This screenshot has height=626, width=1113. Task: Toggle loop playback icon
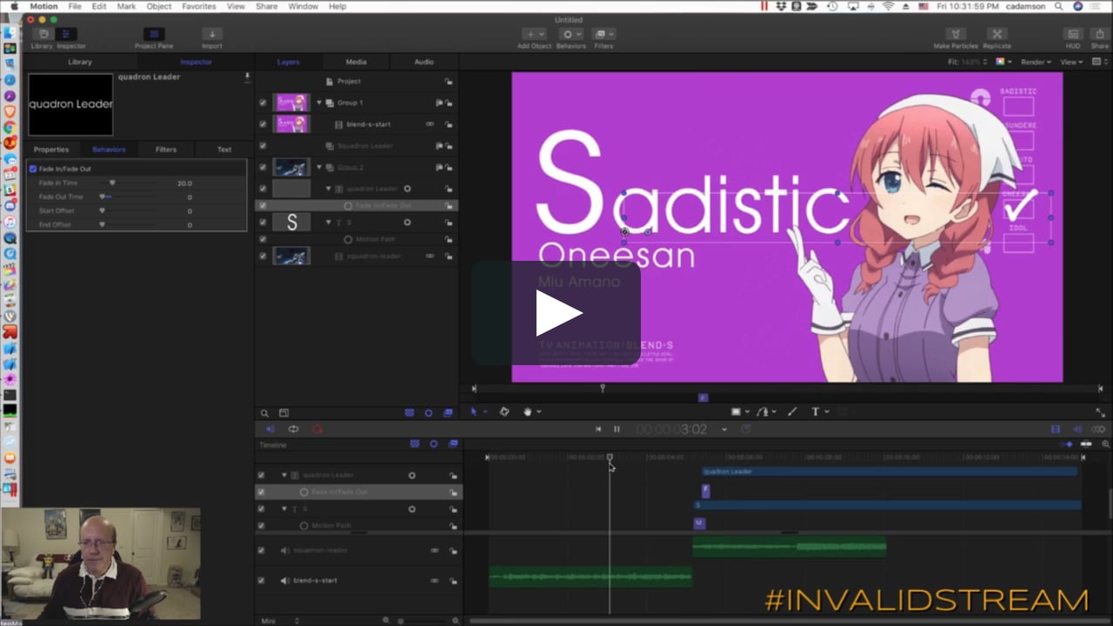293,429
